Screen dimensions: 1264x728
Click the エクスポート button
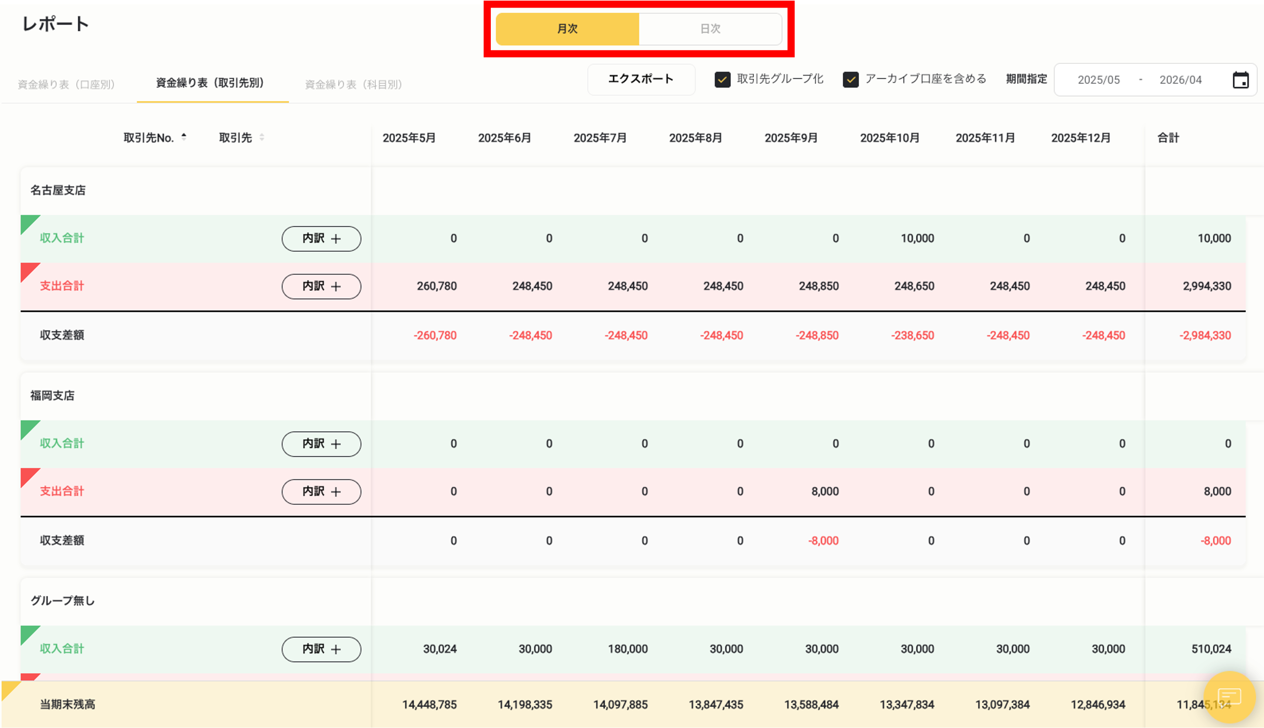pyautogui.click(x=641, y=79)
